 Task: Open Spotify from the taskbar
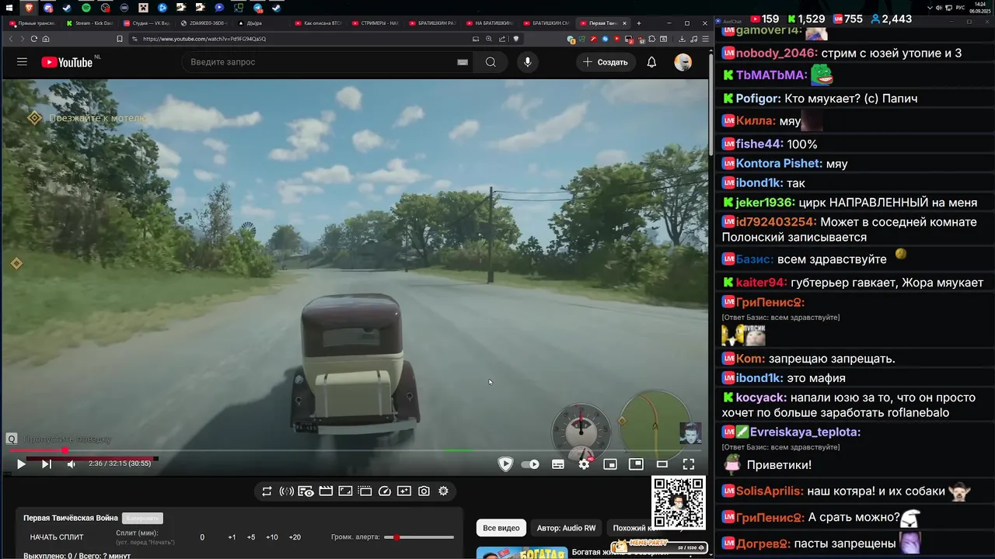tap(86, 8)
